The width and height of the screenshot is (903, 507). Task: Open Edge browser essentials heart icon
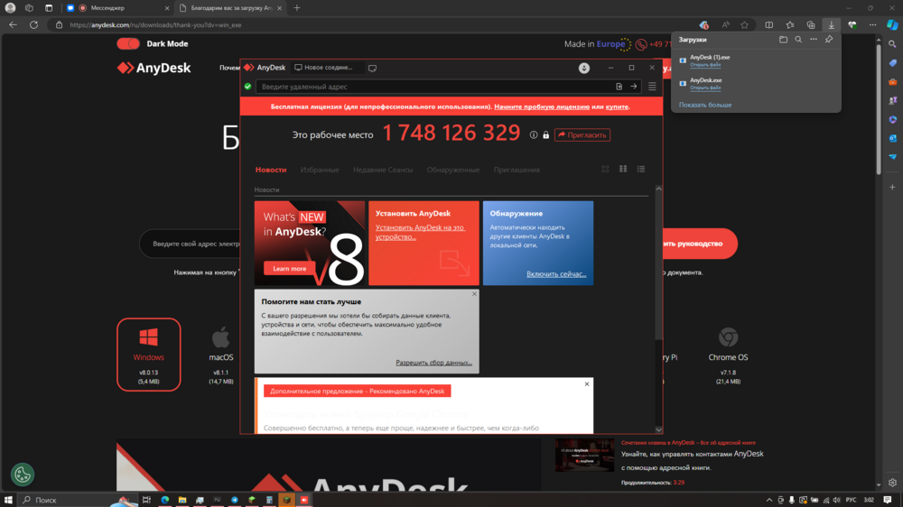pyautogui.click(x=852, y=24)
